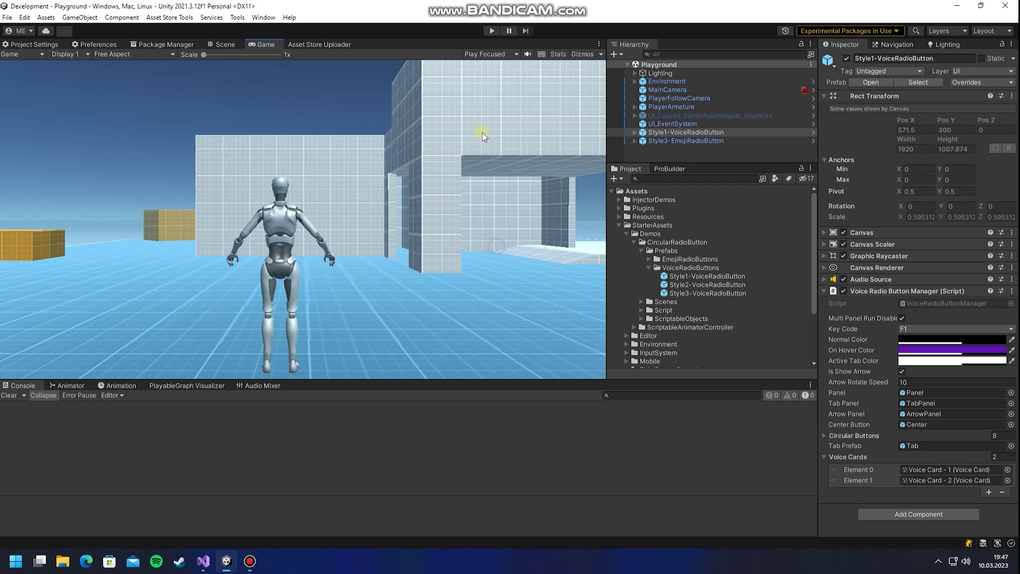Image resolution: width=1020 pixels, height=574 pixels.
Task: Collapse the Voice Cards array
Action: [x=824, y=457]
